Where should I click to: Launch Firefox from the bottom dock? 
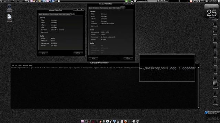[x=125, y=121]
